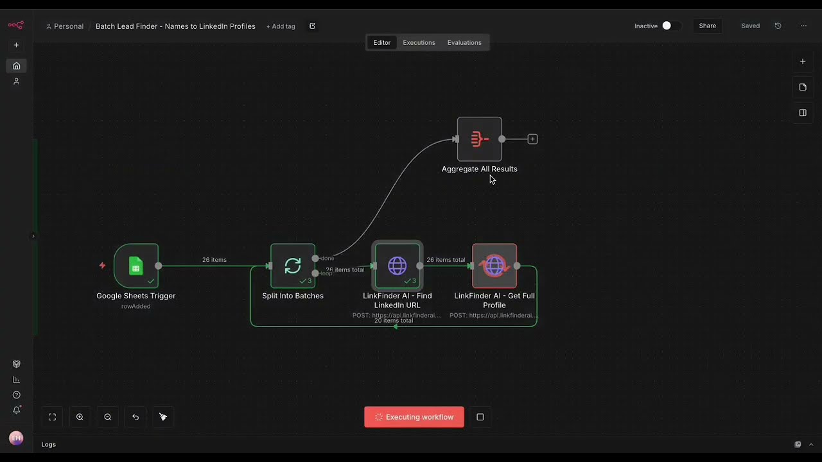Click the plus icon in the left sidebar
The width and height of the screenshot is (822, 462).
[16, 45]
